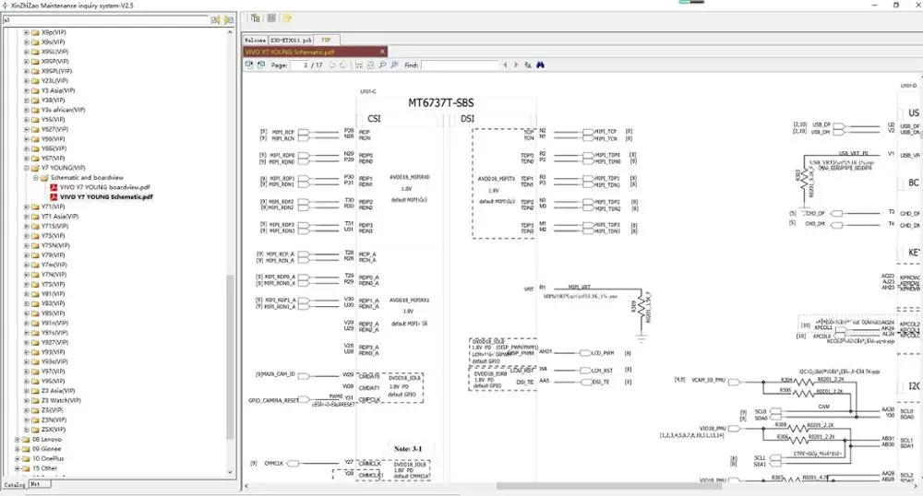The height and width of the screenshot is (496, 923).
Task: Find previous match arrow next to Find box
Action: coord(505,65)
